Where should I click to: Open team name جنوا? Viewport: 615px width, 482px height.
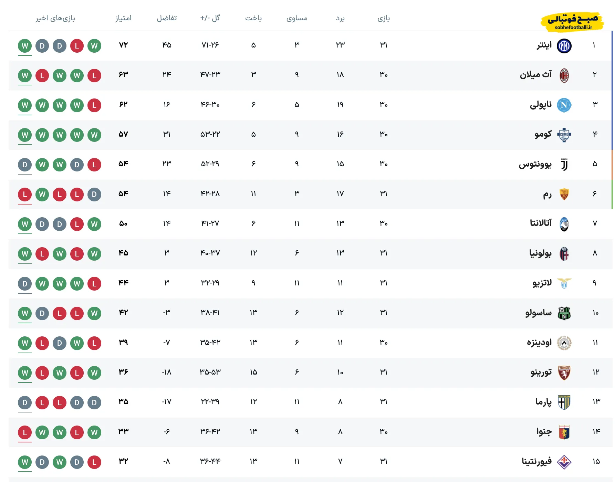(x=544, y=431)
